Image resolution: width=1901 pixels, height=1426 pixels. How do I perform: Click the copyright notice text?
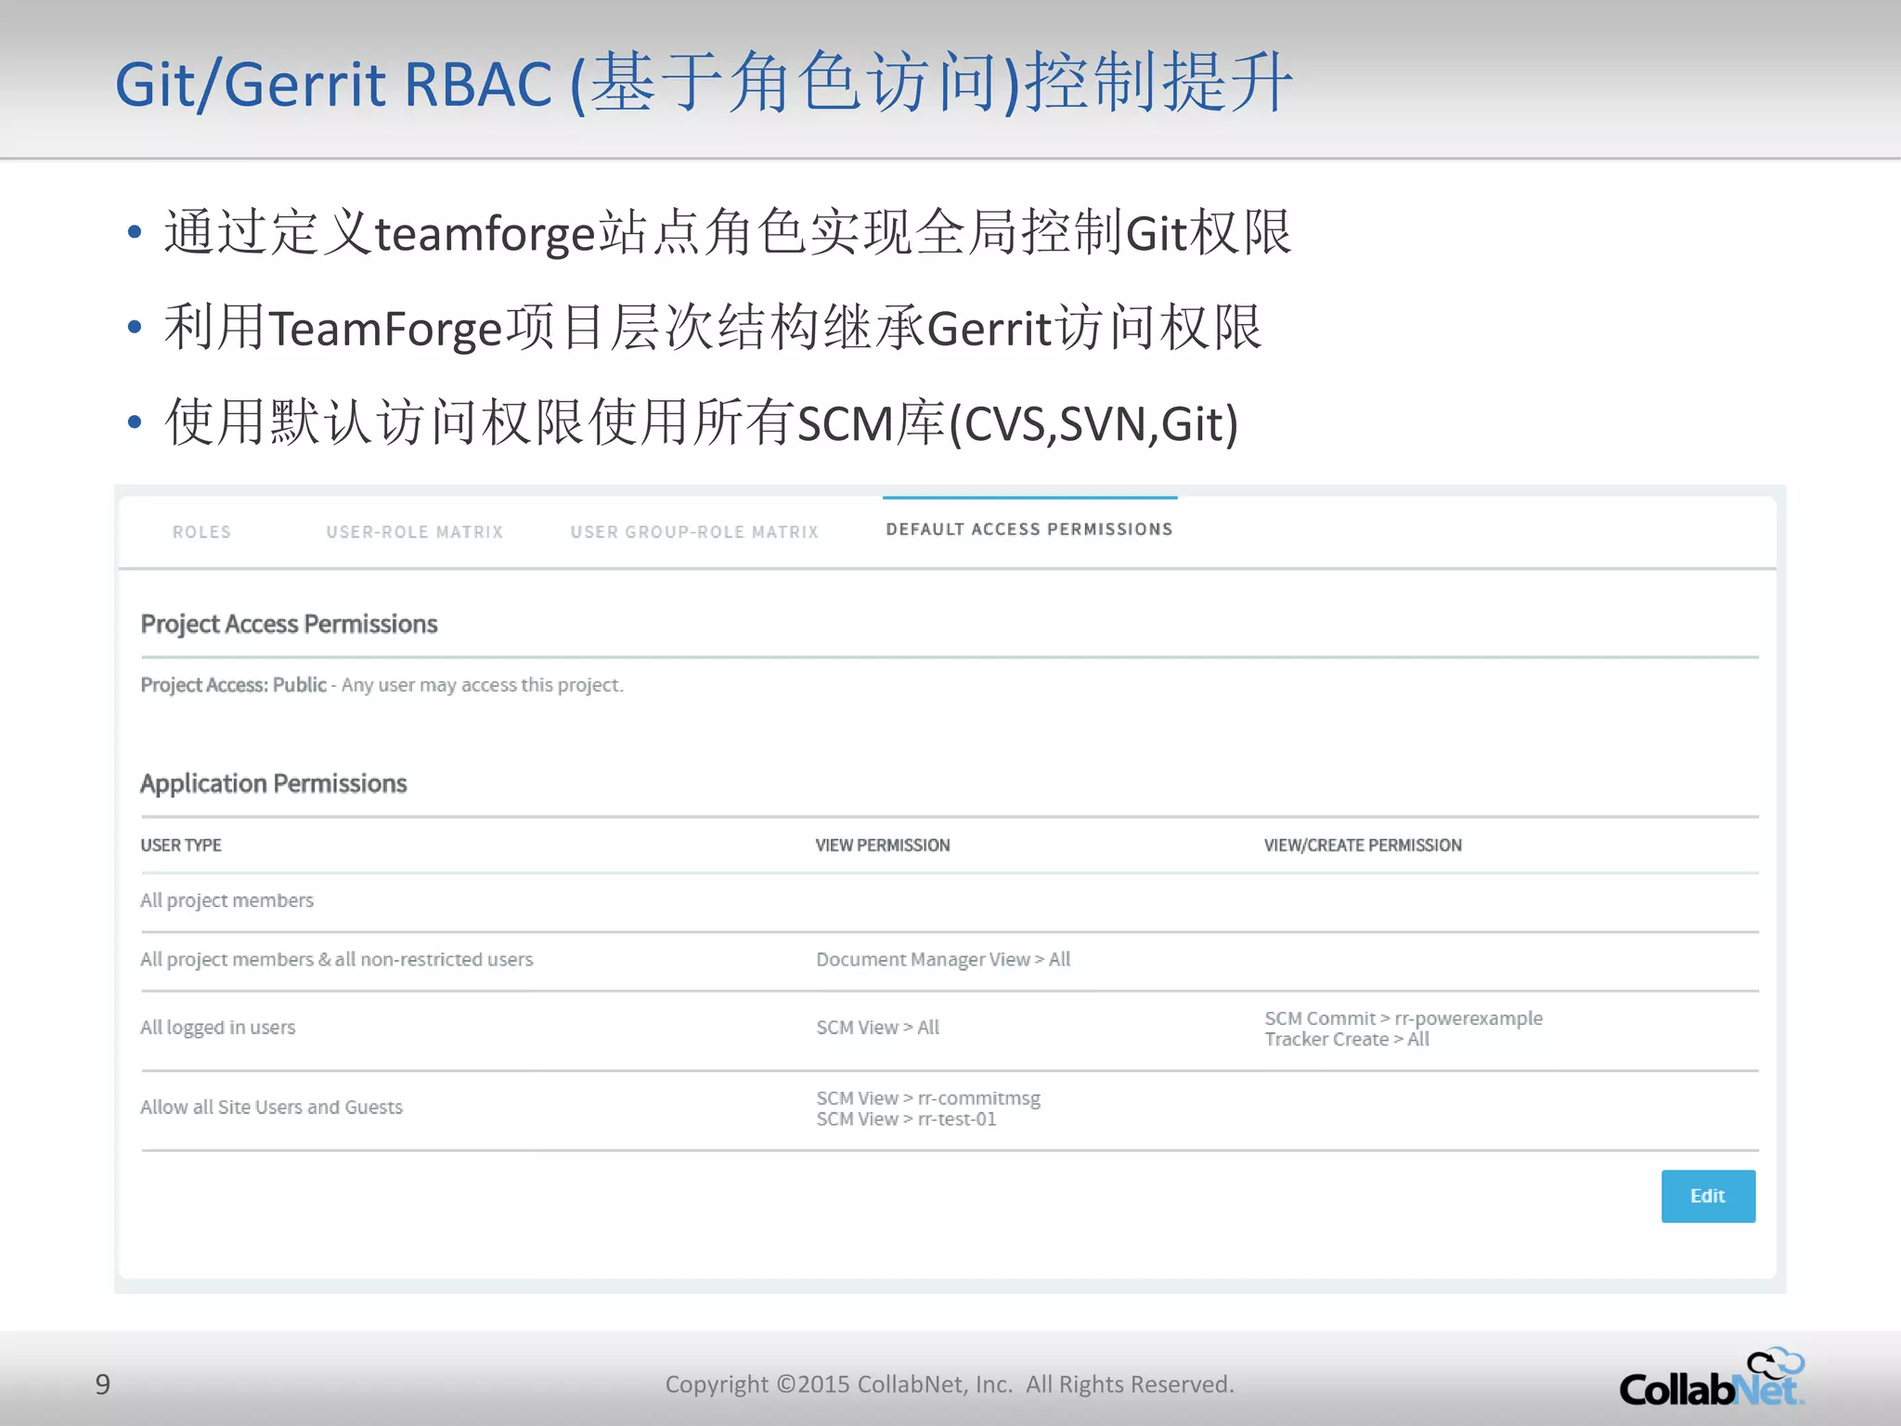point(950,1384)
